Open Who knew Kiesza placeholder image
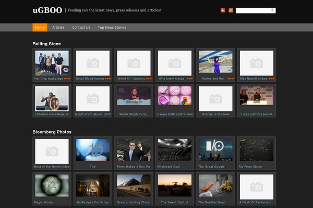The width and height of the screenshot is (313, 208). 175,63
